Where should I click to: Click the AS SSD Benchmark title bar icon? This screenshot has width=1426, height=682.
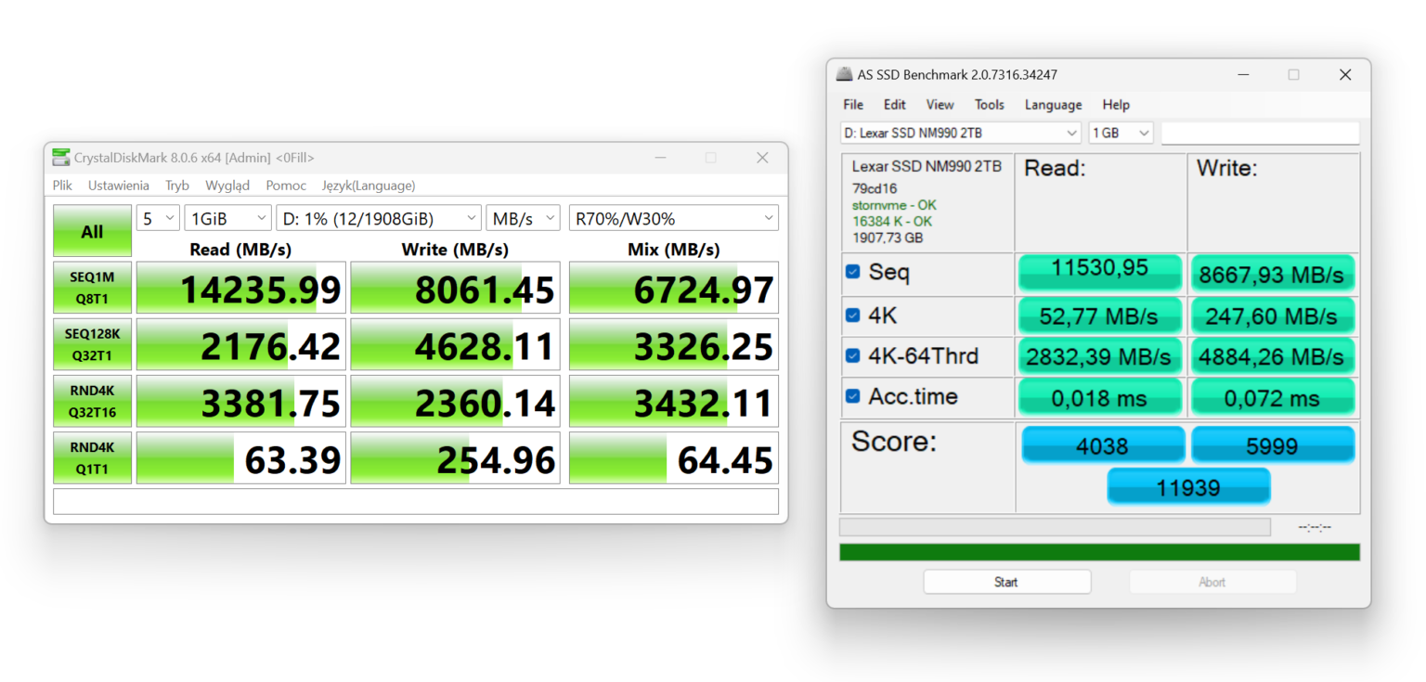(845, 74)
